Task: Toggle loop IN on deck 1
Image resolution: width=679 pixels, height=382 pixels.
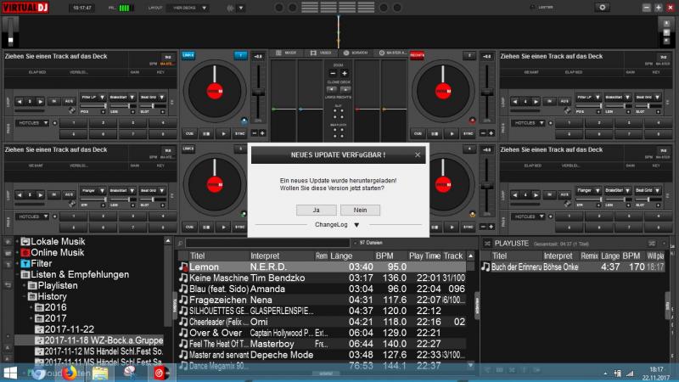Action: coord(54,101)
